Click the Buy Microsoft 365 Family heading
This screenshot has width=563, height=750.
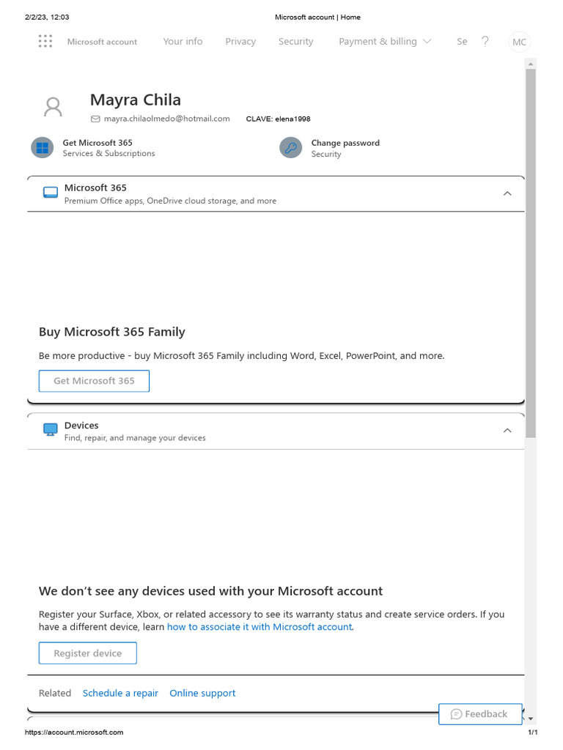pos(112,332)
